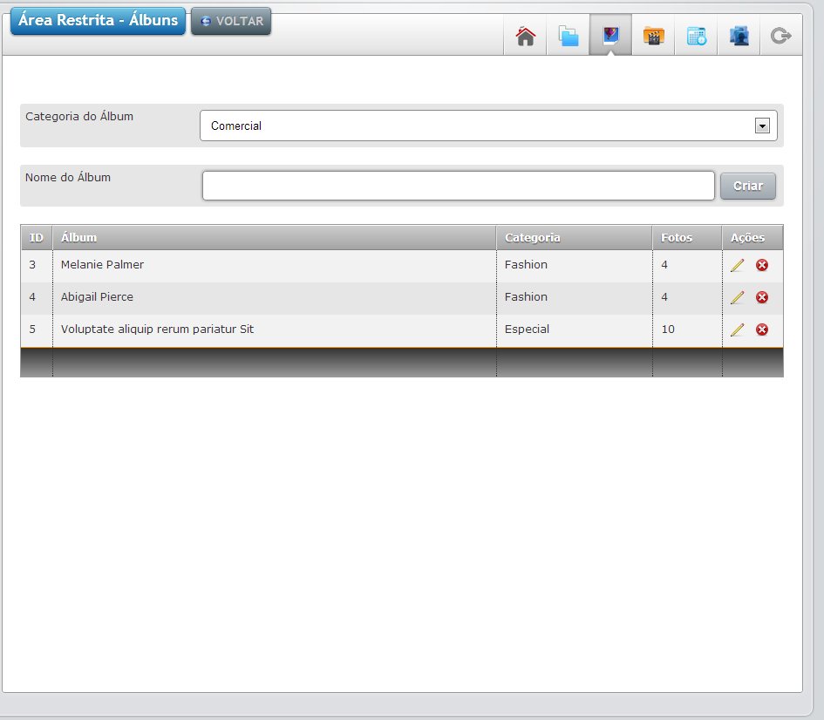Click Fashion category in Abigail Pierce row
Screen dimensions: 824x720
(526, 296)
